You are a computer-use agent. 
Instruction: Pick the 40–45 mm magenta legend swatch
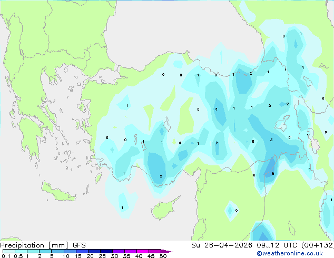[143, 251]
